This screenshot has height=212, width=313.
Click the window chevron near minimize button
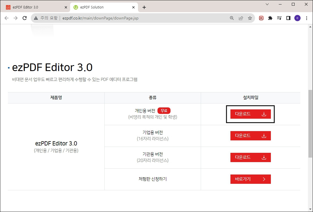267,4
